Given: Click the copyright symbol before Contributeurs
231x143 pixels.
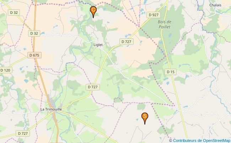Looking at the screenshot, I should coord(171,141).
